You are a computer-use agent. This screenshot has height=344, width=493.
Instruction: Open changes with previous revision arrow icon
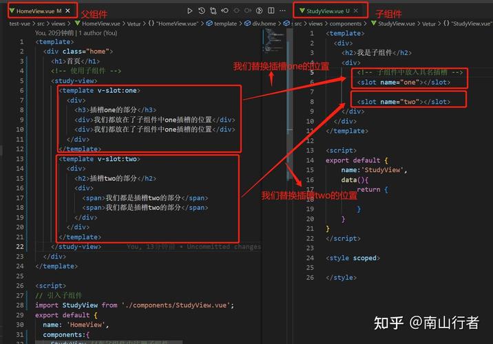click(x=224, y=11)
